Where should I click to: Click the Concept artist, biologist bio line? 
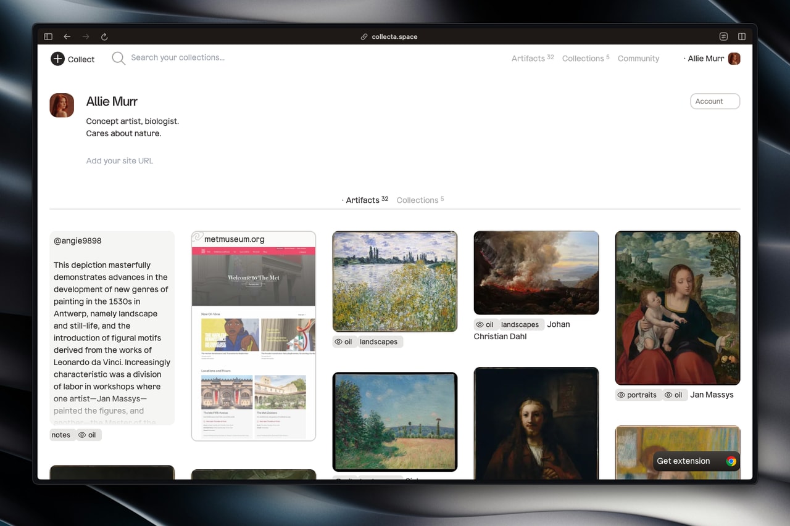pos(133,121)
